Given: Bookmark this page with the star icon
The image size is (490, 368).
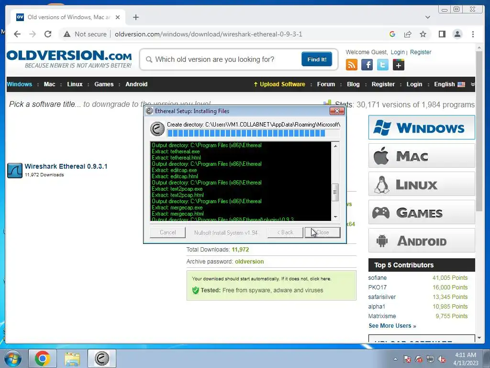Looking at the screenshot, I should pyautogui.click(x=423, y=34).
